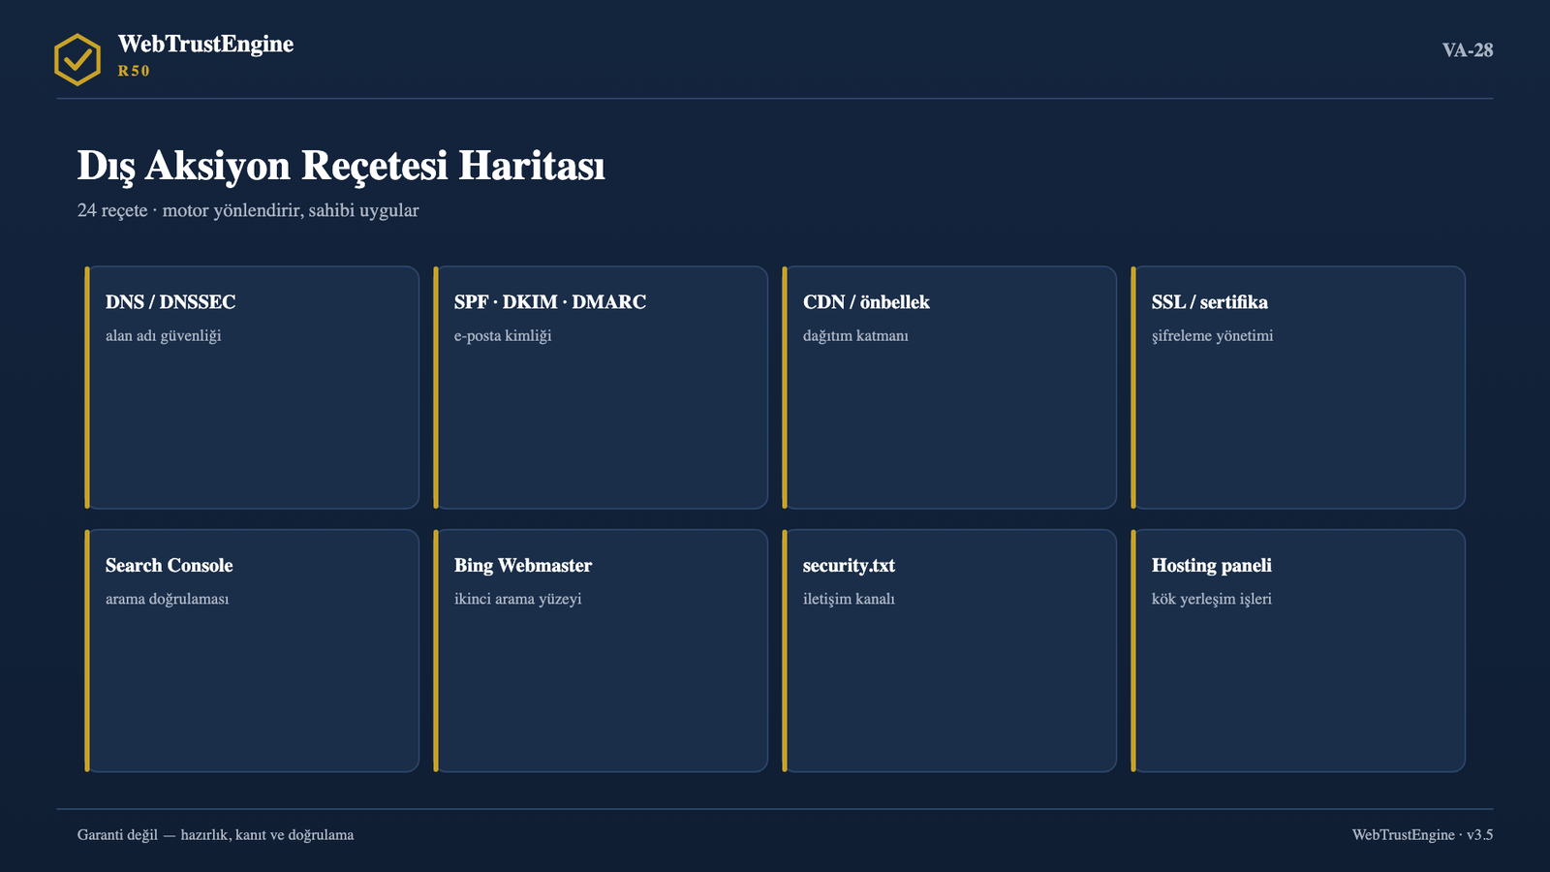Click the 24 reçete subtitle text
The width and height of the screenshot is (1550, 872).
click(x=248, y=210)
